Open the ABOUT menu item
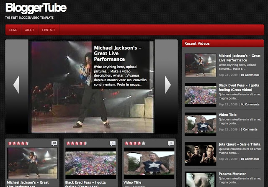The height and width of the screenshot is (187, 268). click(x=30, y=30)
